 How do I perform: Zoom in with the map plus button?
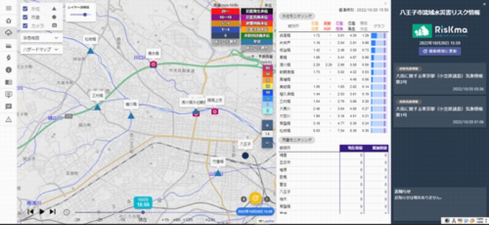pyautogui.click(x=267, y=126)
